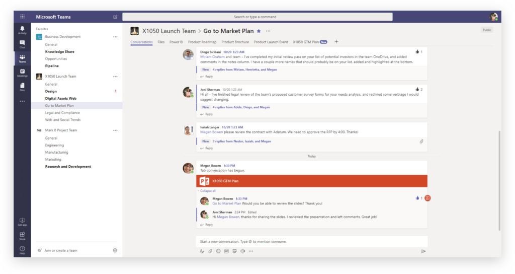515x274 pixels.
Task: Add a new tab with plus button
Action: click(336, 42)
